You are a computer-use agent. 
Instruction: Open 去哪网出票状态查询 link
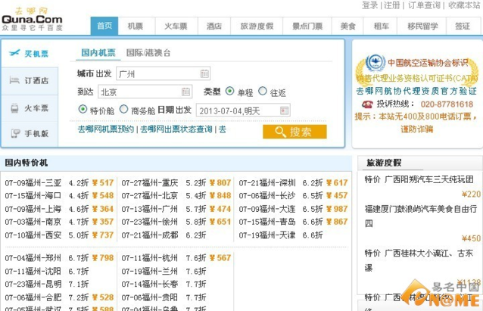click(176, 129)
